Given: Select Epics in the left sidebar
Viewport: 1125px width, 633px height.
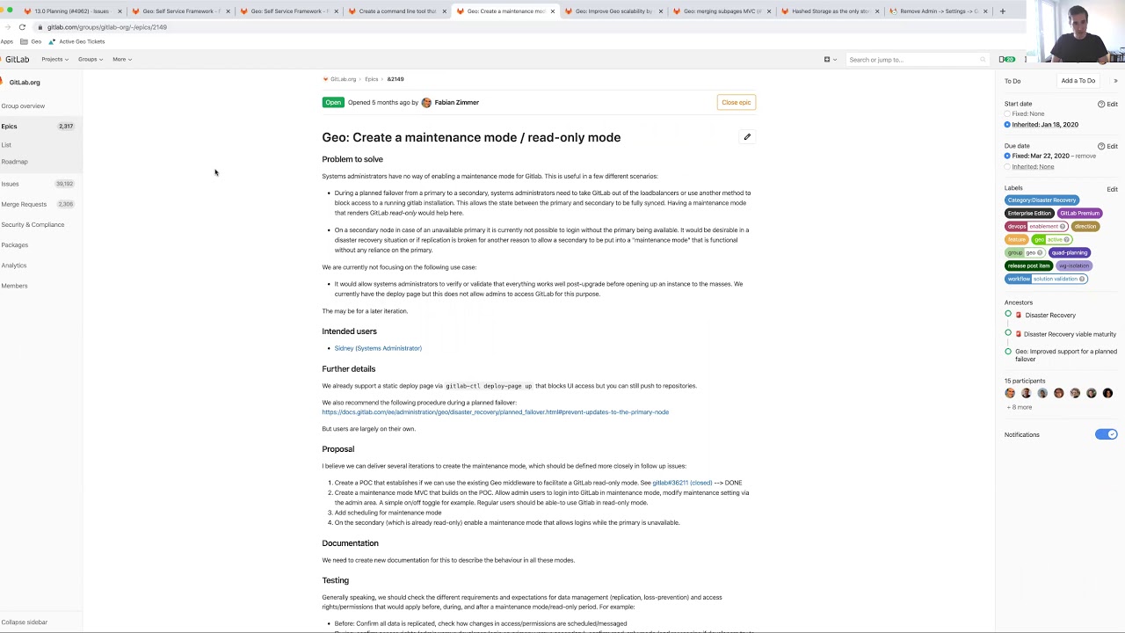Looking at the screenshot, I should (40, 127).
